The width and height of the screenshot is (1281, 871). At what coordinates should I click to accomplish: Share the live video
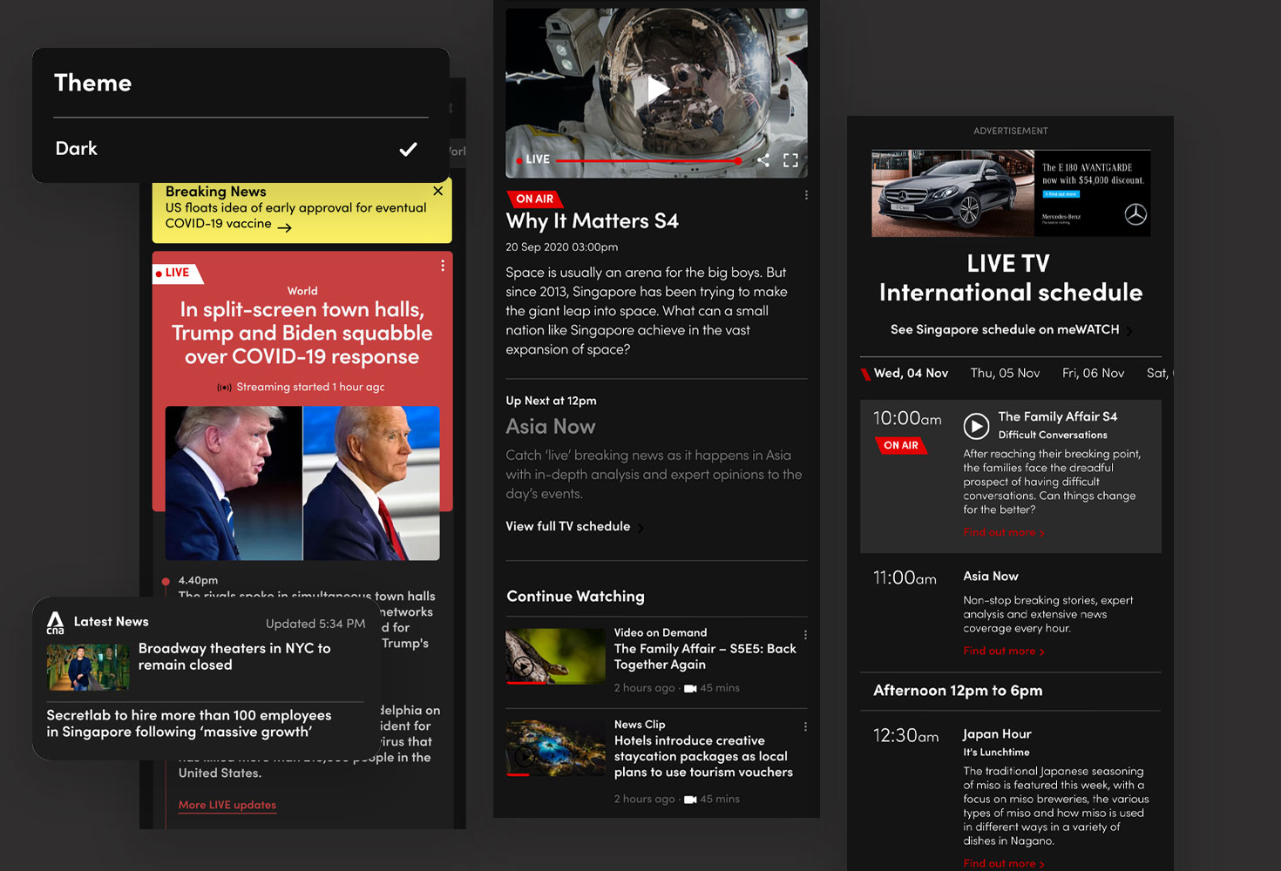click(x=763, y=160)
